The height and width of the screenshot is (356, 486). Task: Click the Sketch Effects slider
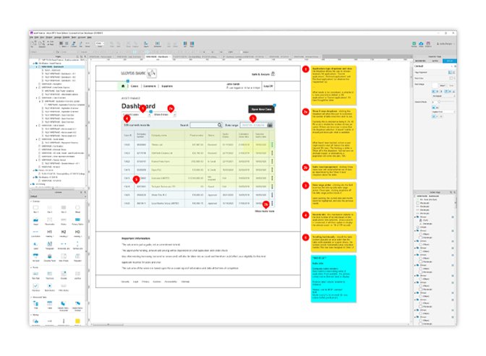445,102
